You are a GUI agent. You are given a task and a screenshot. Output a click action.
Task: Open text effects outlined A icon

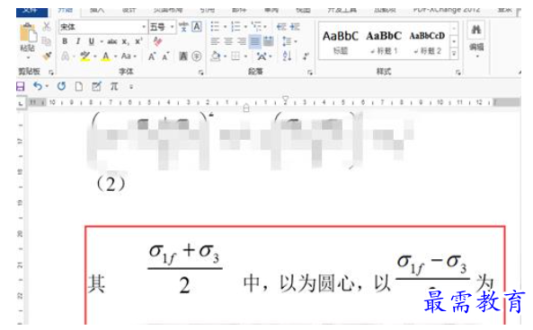coord(65,56)
